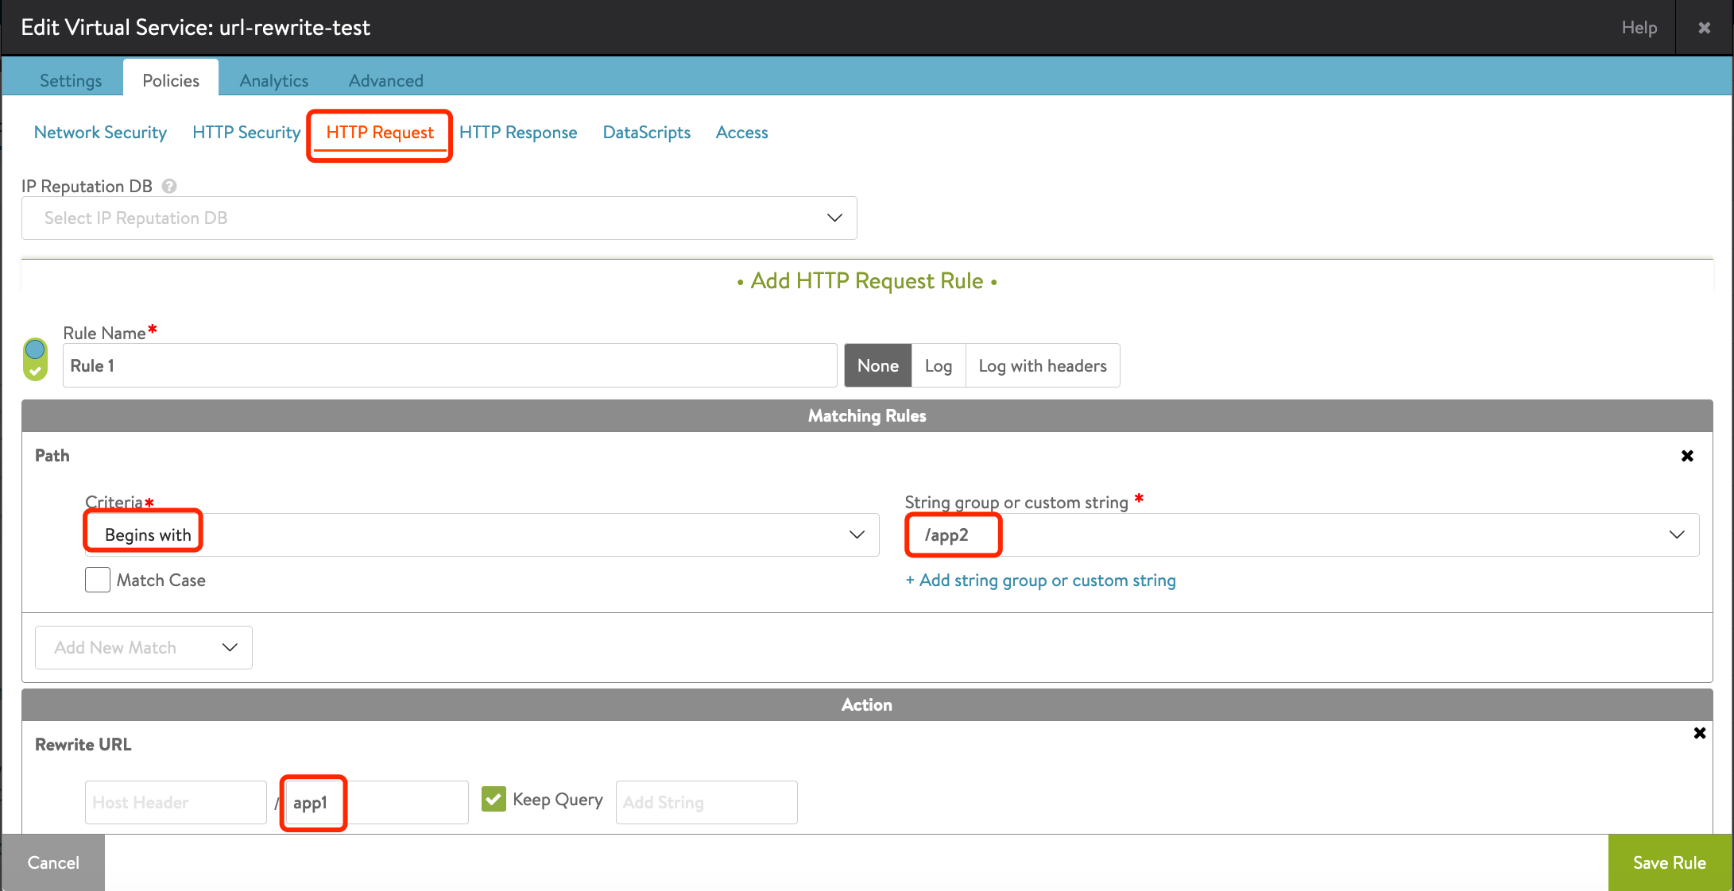
Task: Click the Network Security policy icon
Action: point(101,133)
